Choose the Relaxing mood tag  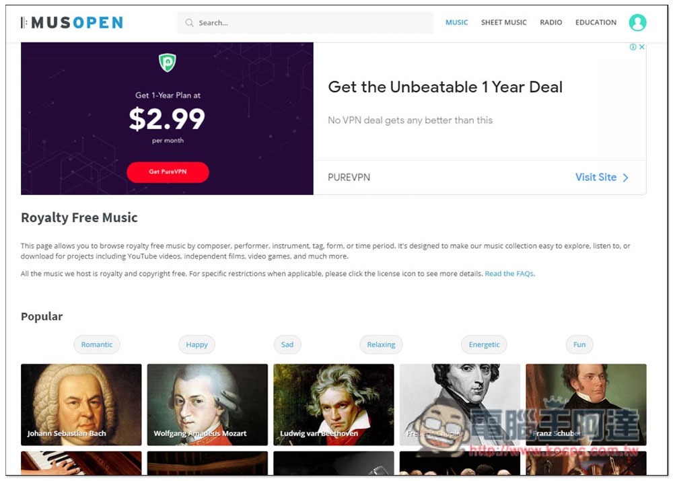381,344
